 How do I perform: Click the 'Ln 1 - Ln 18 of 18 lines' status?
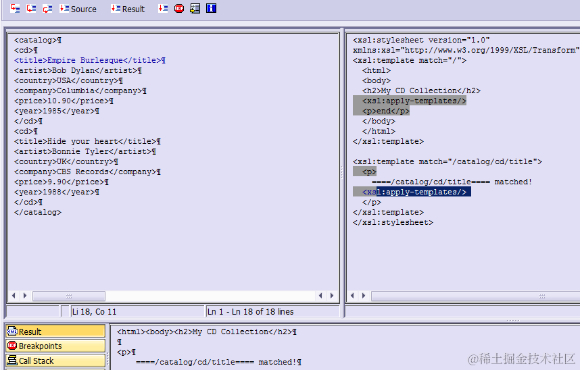[x=272, y=312]
